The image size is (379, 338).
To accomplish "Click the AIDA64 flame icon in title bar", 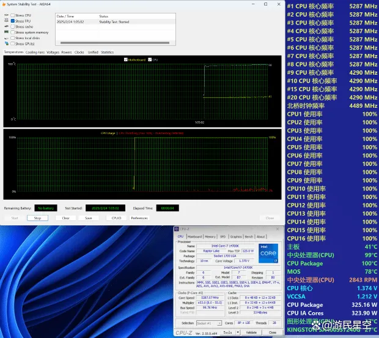I will click(4, 4).
